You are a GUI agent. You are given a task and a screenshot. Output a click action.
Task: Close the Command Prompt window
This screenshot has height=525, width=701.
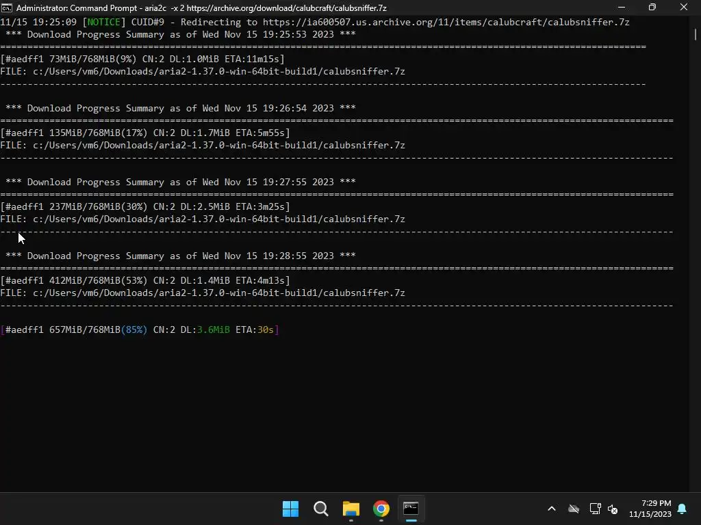pyautogui.click(x=684, y=7)
